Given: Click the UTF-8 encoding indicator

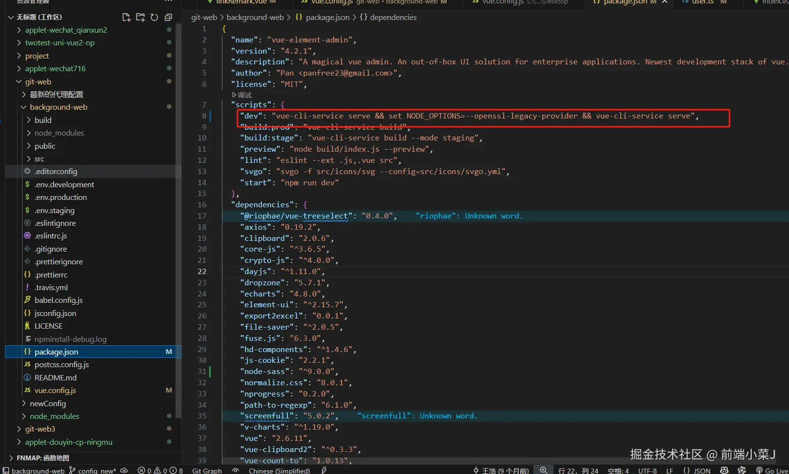Looking at the screenshot, I should pyautogui.click(x=648, y=471).
